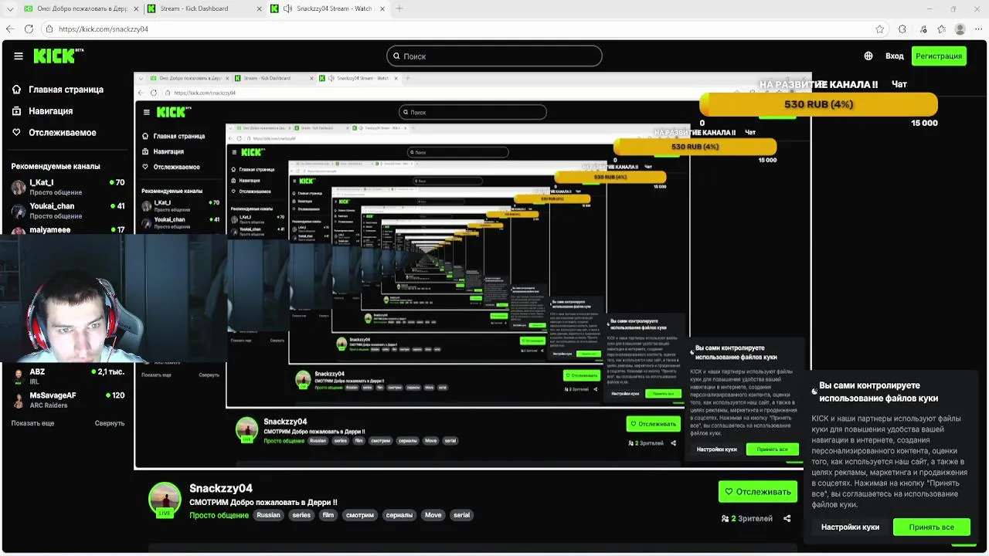Viewport: 989px width, 556px height.
Task: Select the смотрим tag
Action: [x=360, y=515]
